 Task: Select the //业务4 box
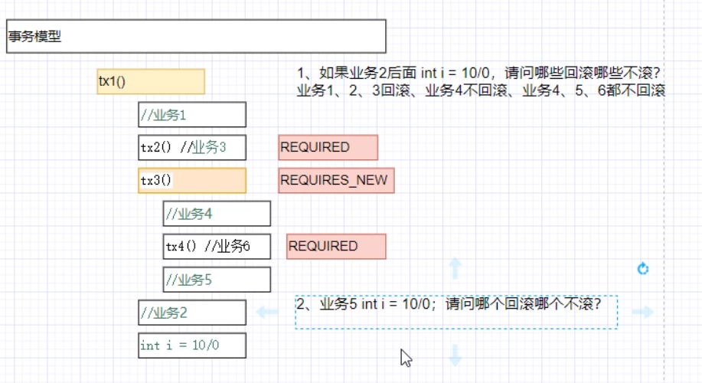tap(217, 214)
